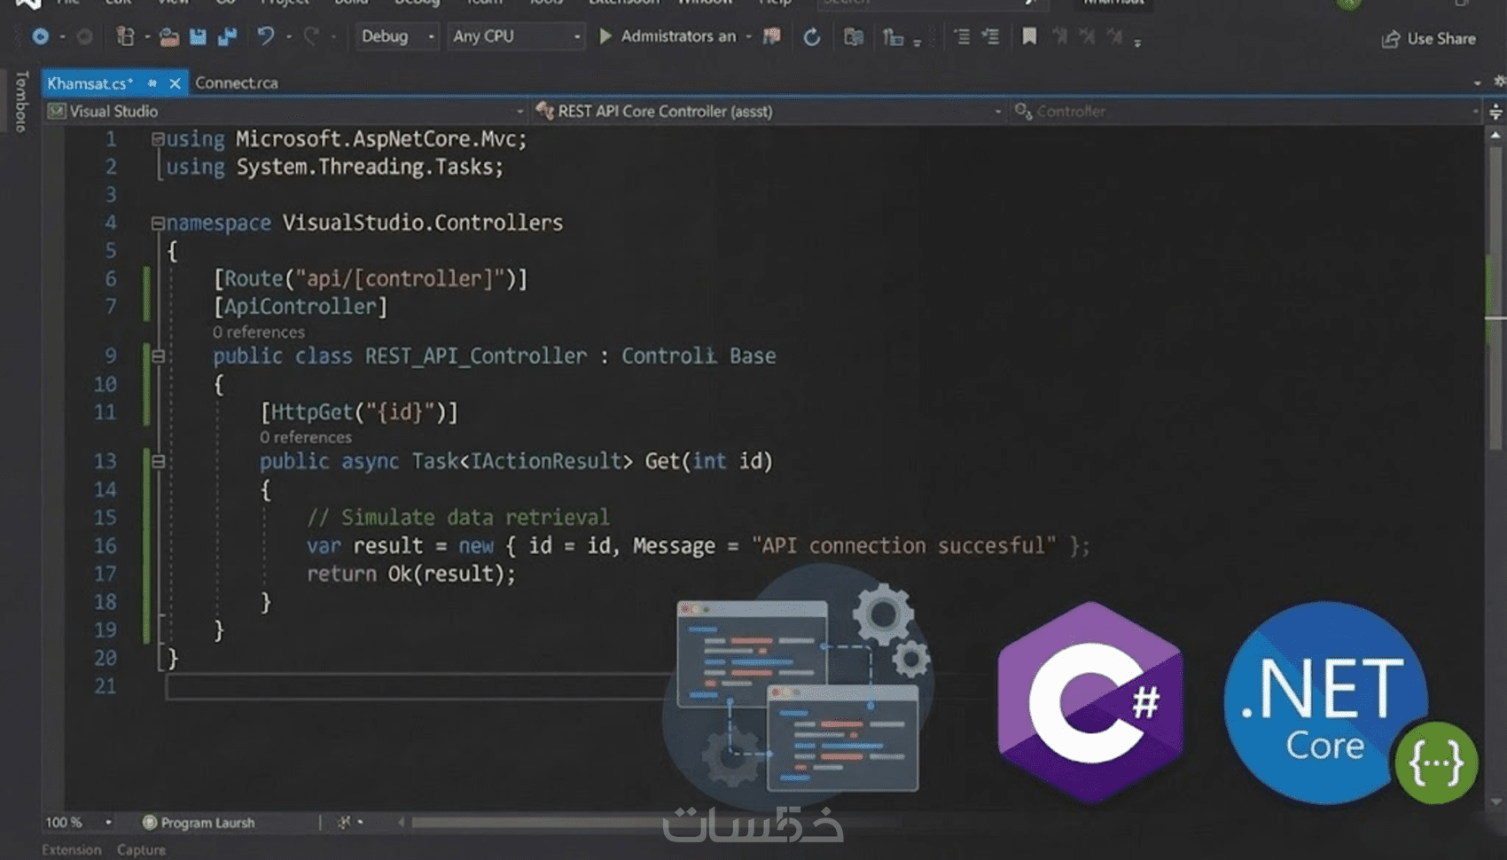Click the new project toolbar icon
This screenshot has width=1507, height=860.
[x=125, y=36]
